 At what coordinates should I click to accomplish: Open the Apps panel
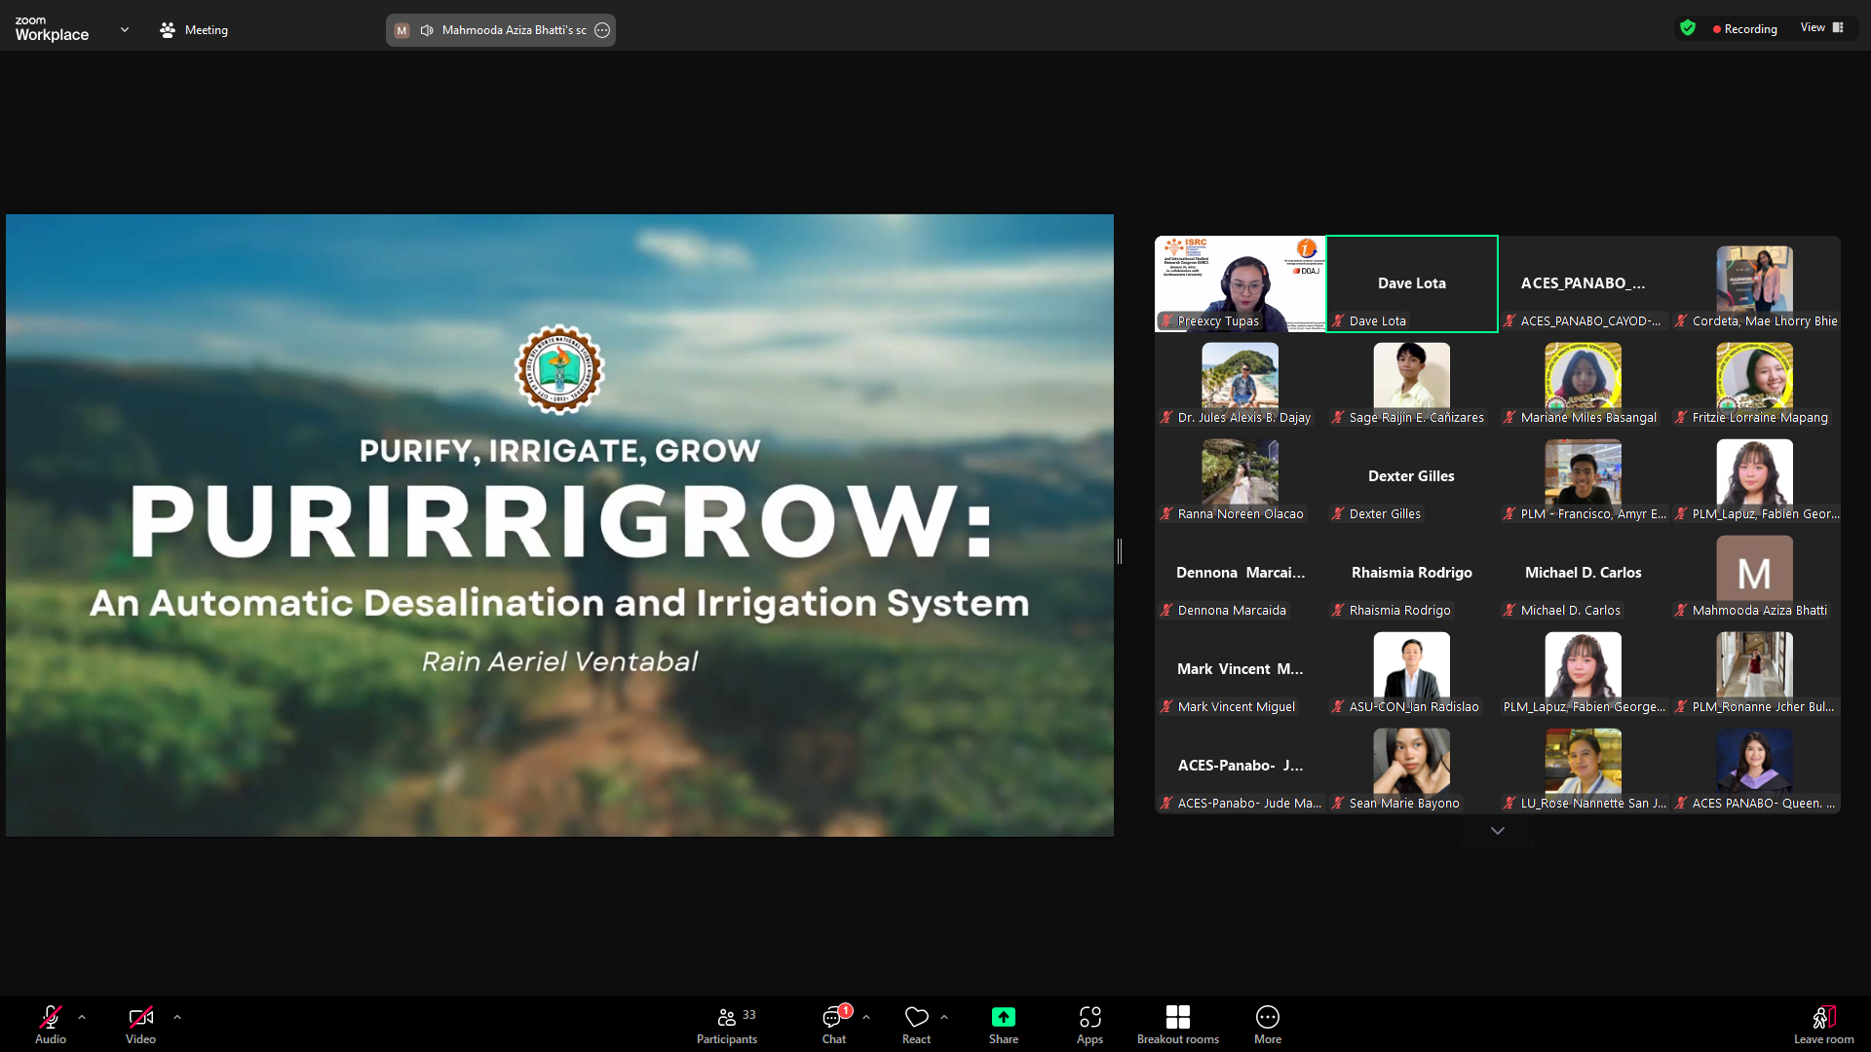tap(1089, 1025)
